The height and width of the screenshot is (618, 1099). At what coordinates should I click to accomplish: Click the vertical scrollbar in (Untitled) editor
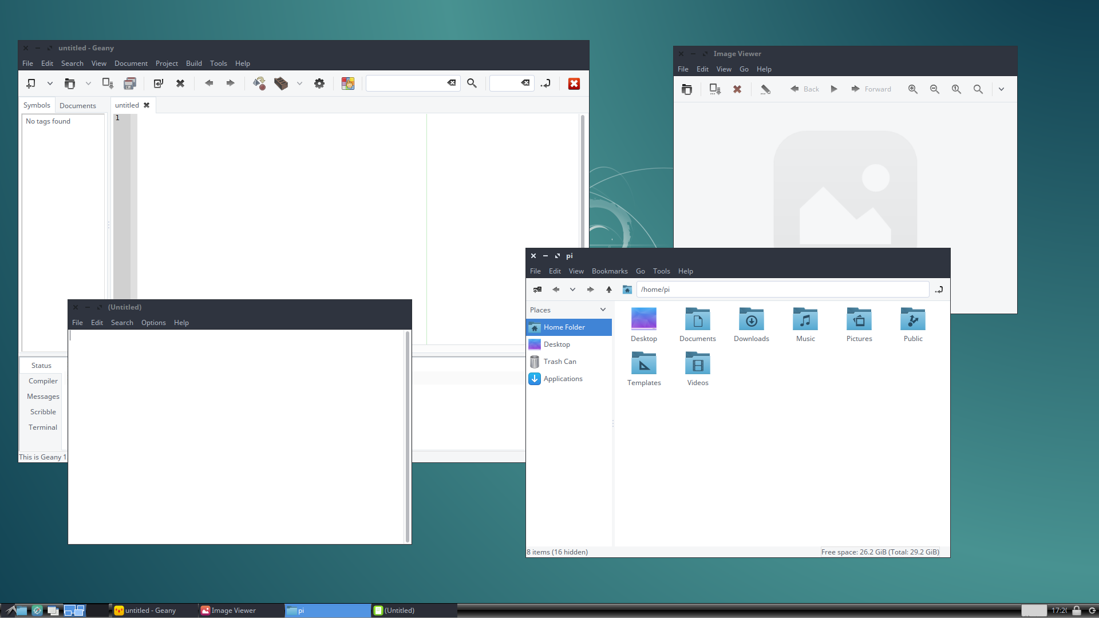[x=408, y=436]
